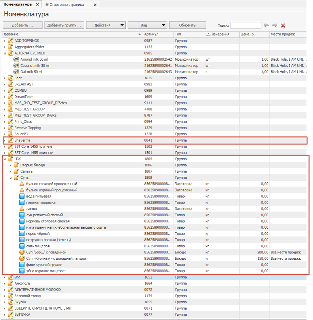
Task: Expand the Print_Class group
Action: coord(5,122)
